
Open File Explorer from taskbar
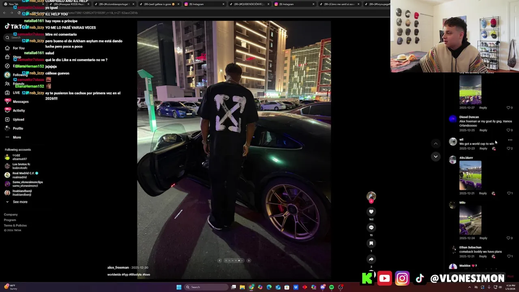242,287
